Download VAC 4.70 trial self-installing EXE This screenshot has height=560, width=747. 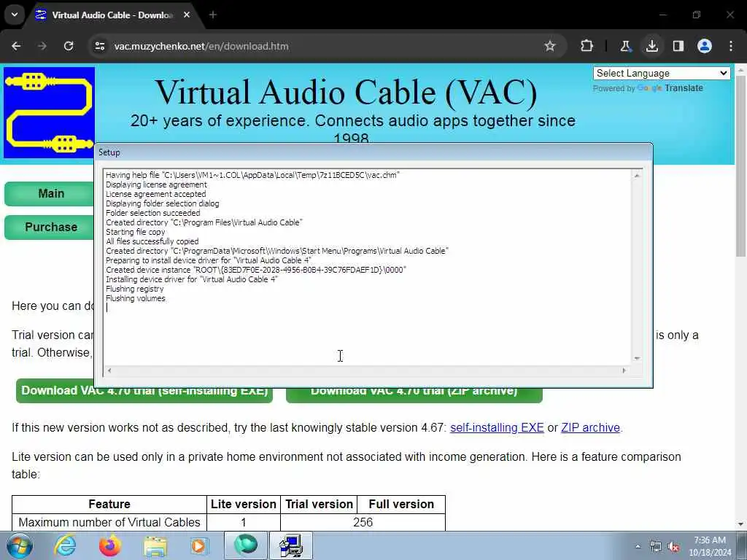coord(144,391)
